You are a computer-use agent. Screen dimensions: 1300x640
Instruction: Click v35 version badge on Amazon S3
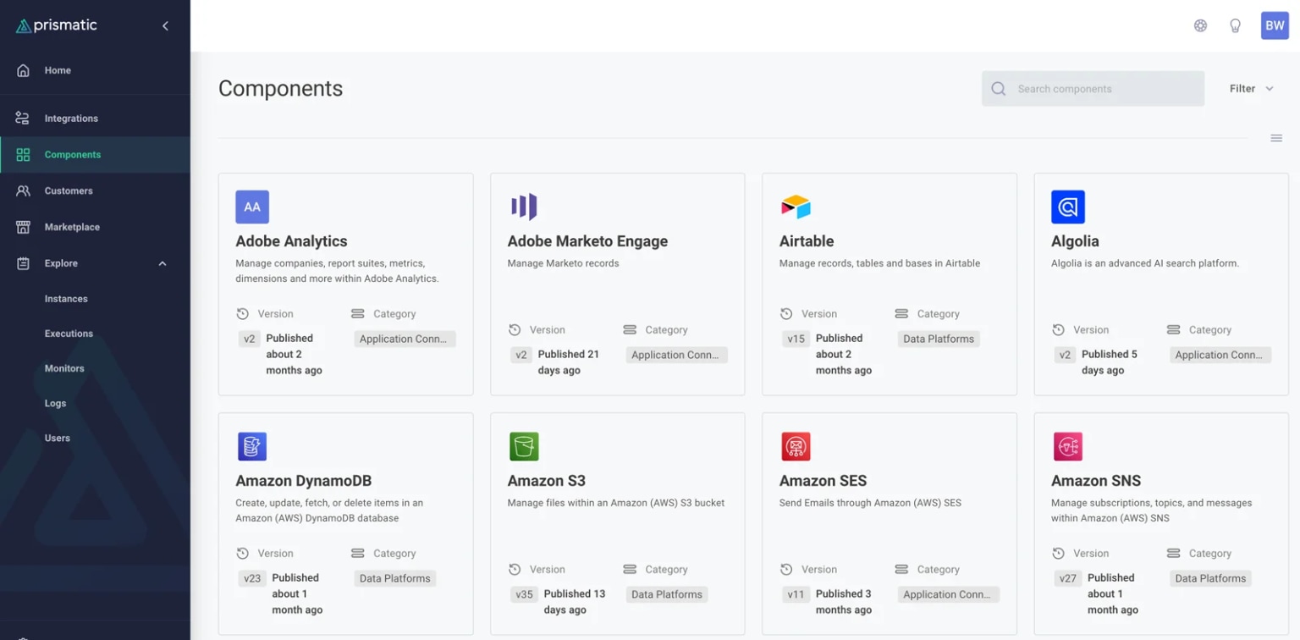pos(525,594)
